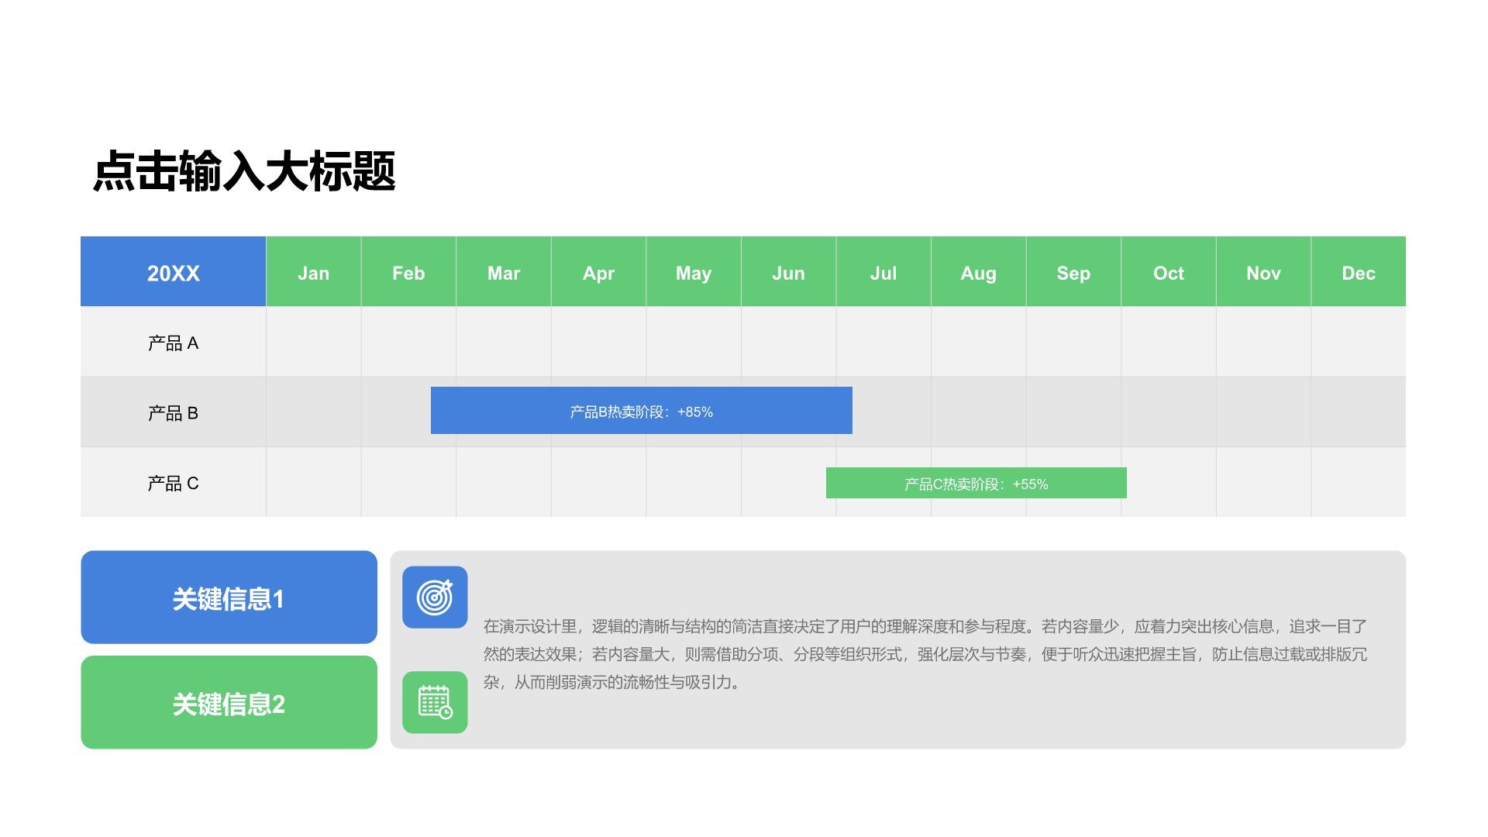Click the Mar column header
This screenshot has width=1488, height=837.
pyautogui.click(x=503, y=272)
